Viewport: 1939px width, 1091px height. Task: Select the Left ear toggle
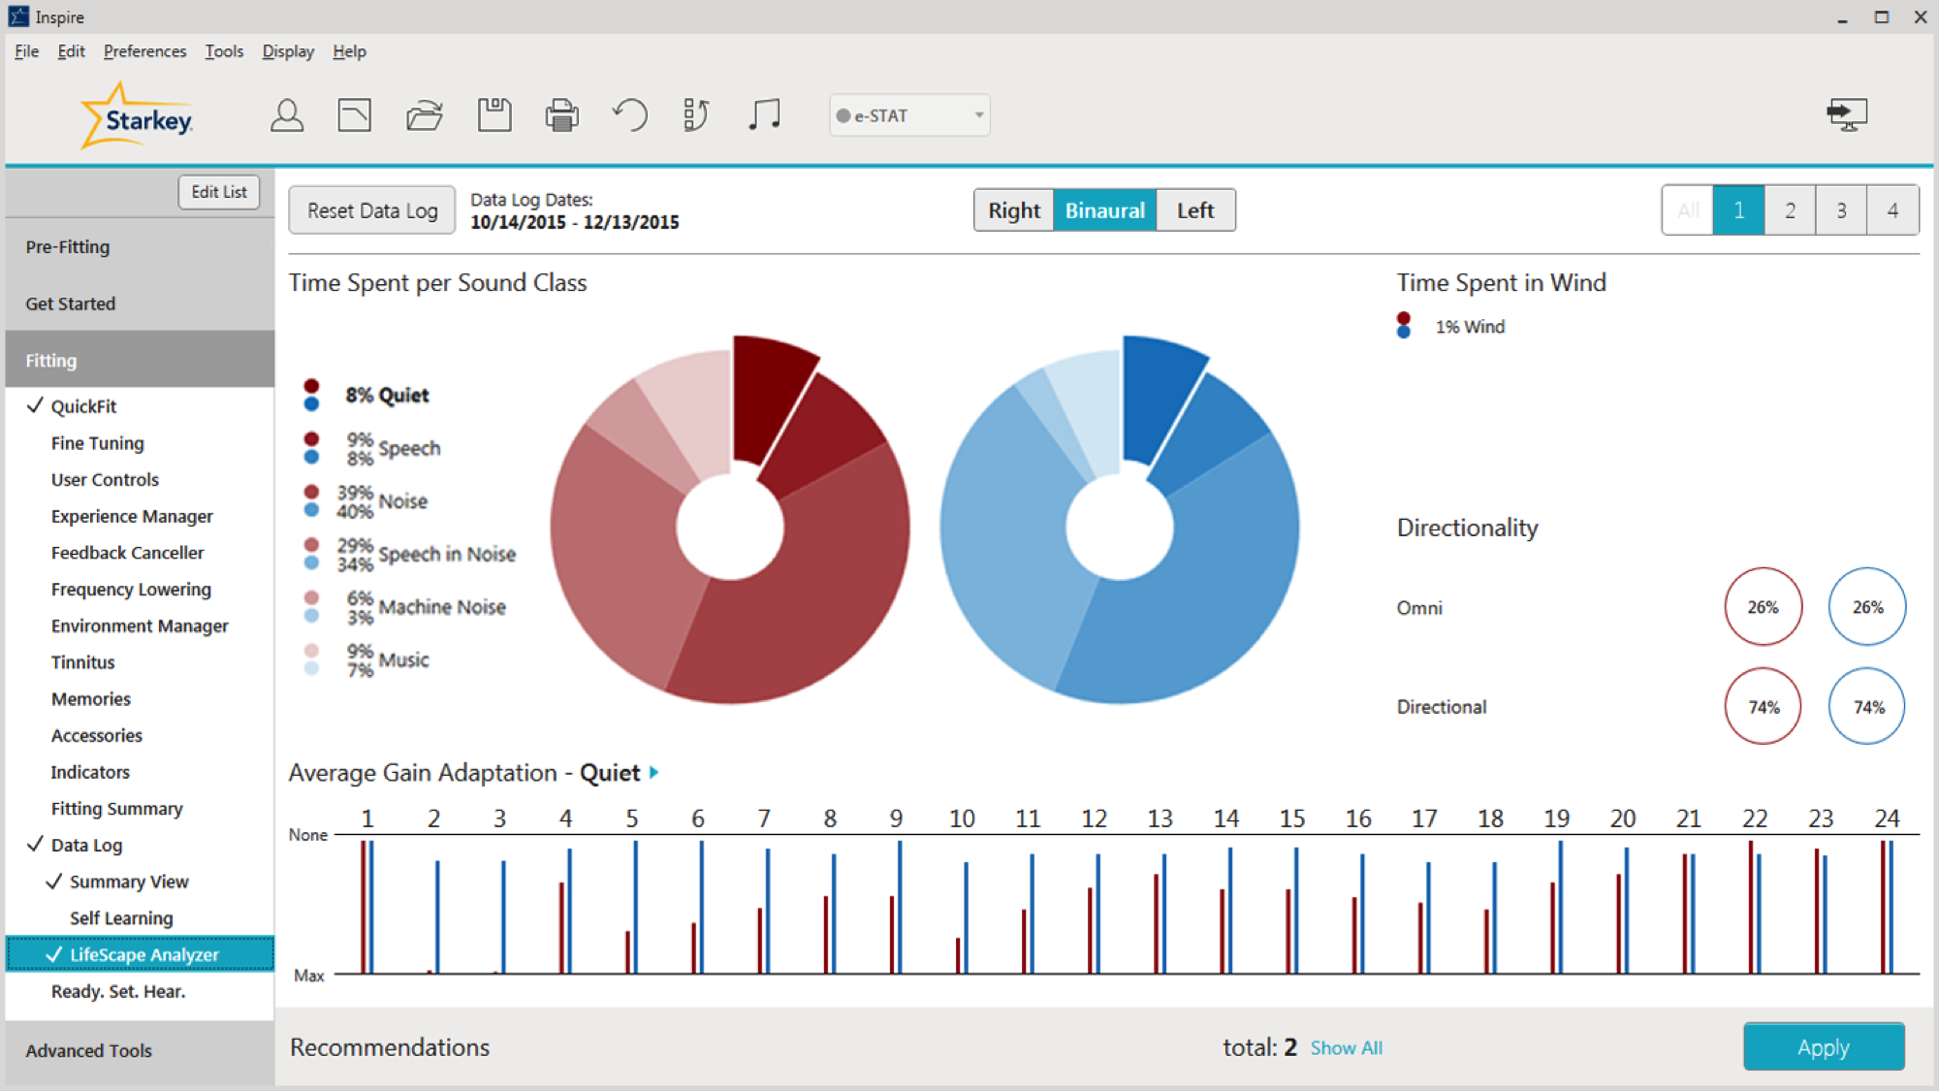click(1195, 210)
